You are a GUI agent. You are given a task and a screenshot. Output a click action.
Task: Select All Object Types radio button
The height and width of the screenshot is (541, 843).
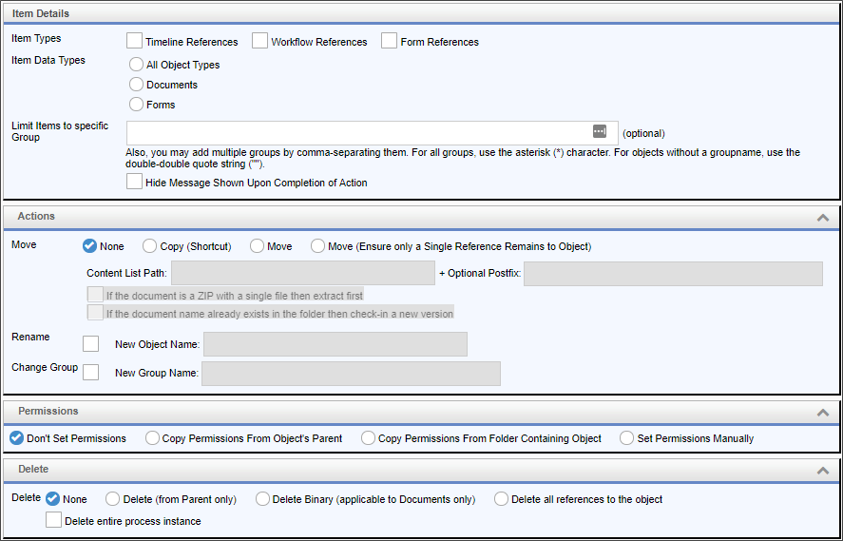(137, 65)
